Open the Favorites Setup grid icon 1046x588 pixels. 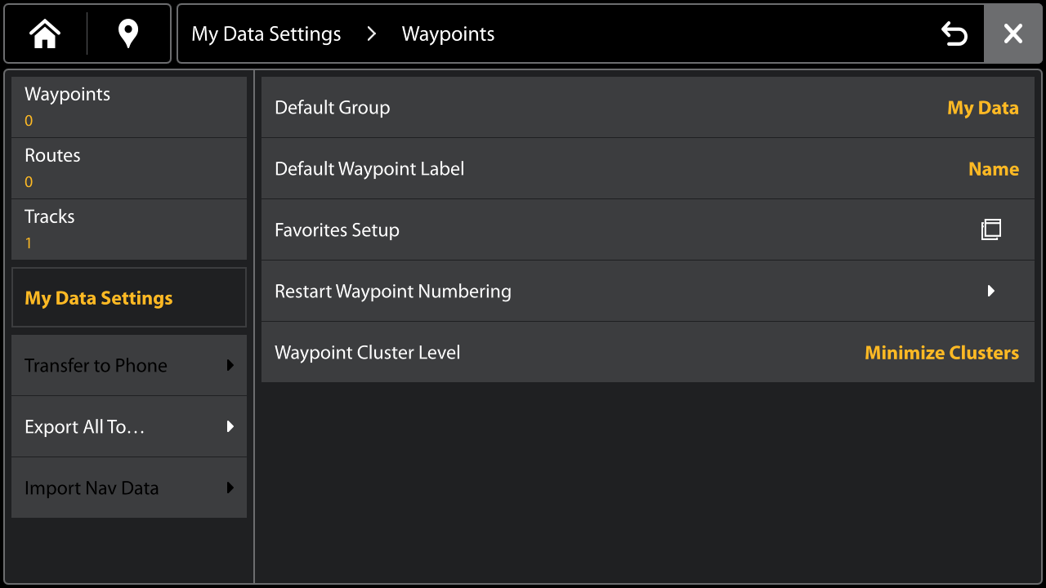pyautogui.click(x=990, y=229)
